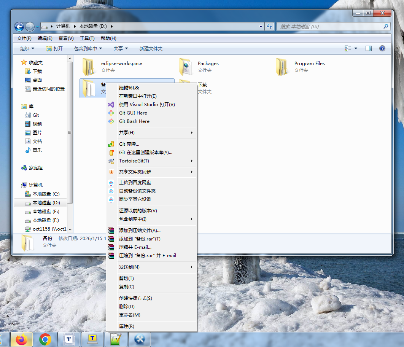Click the help question mark icon
Viewport: 404px width, 347px height.
point(382,48)
